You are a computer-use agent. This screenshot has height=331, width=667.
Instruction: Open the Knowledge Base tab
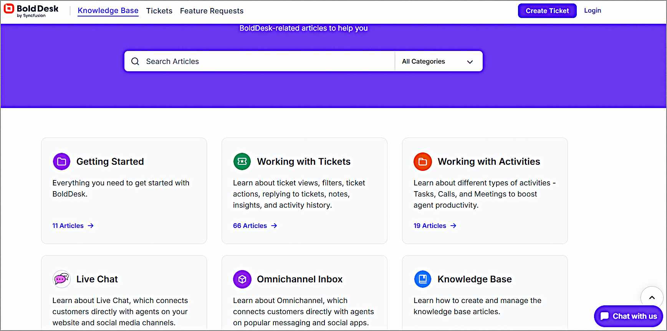pos(108,11)
